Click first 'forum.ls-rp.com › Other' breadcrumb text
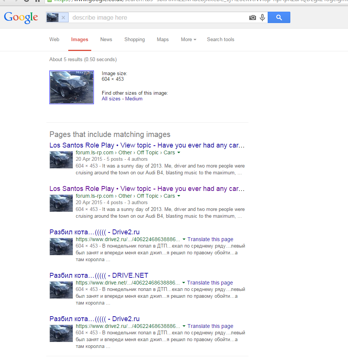 click(104, 152)
